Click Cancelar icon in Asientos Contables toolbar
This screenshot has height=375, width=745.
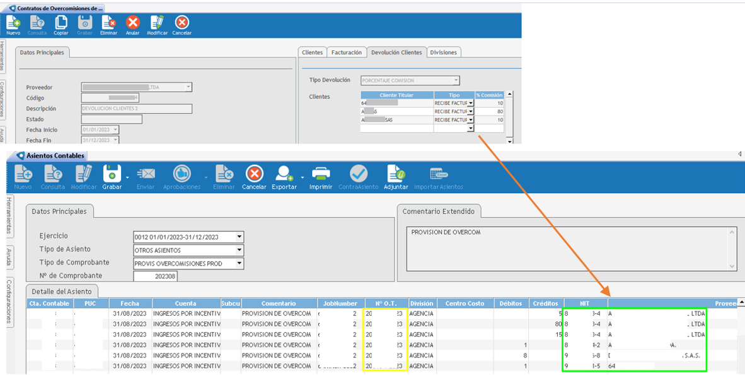[254, 174]
